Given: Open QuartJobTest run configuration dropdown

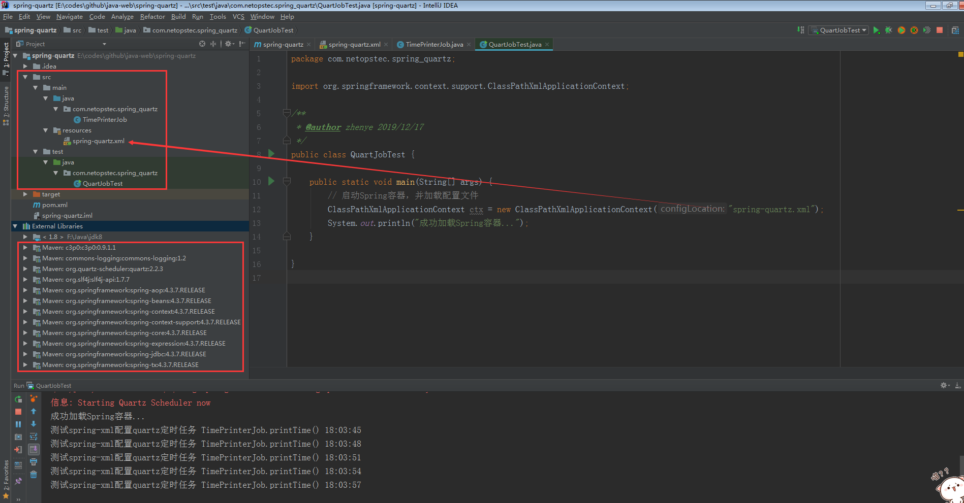Looking at the screenshot, I should 838,30.
